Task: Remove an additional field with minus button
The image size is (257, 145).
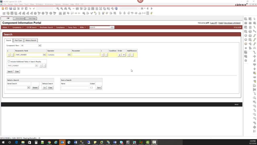Action: 44,66
